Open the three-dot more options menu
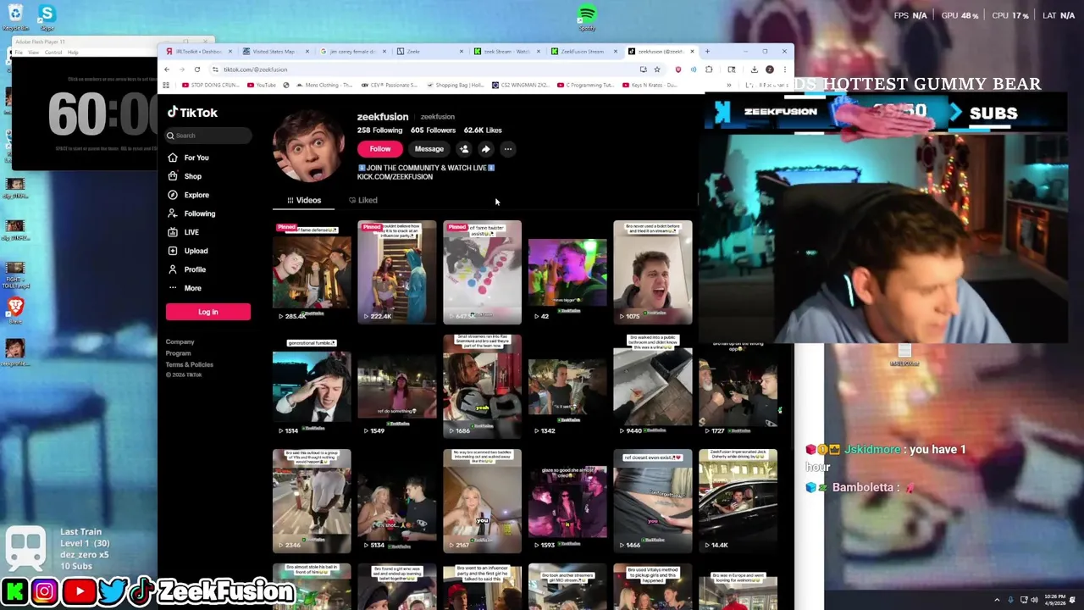 [508, 149]
